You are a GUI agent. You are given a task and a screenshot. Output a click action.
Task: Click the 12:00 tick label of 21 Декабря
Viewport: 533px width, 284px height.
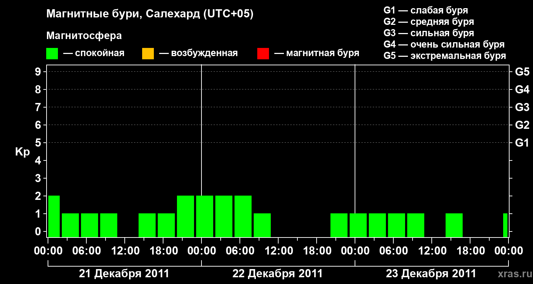coord(125,251)
